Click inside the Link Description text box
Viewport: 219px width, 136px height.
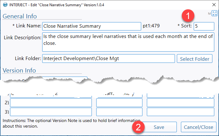point(128,42)
